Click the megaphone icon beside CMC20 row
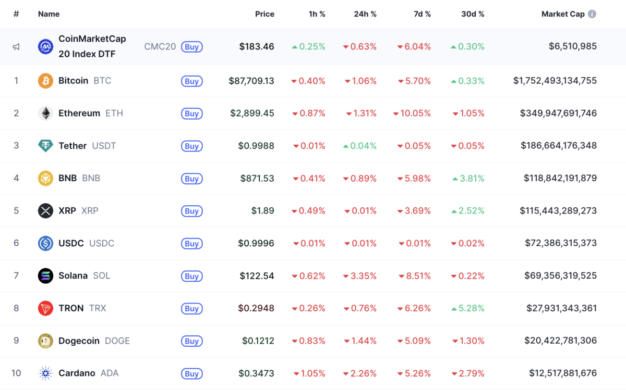 (x=16, y=47)
